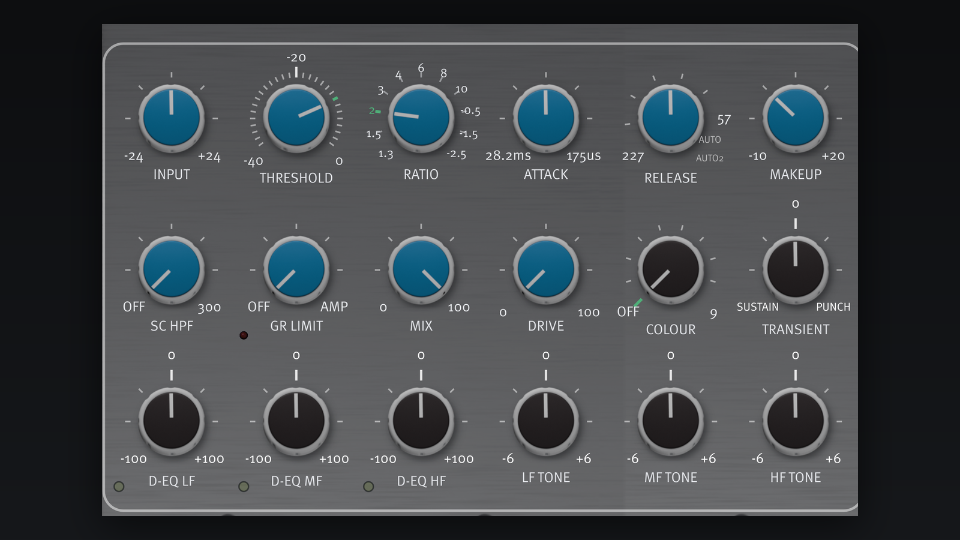Click the makeup +20 label
The height and width of the screenshot is (540, 960).
833,156
